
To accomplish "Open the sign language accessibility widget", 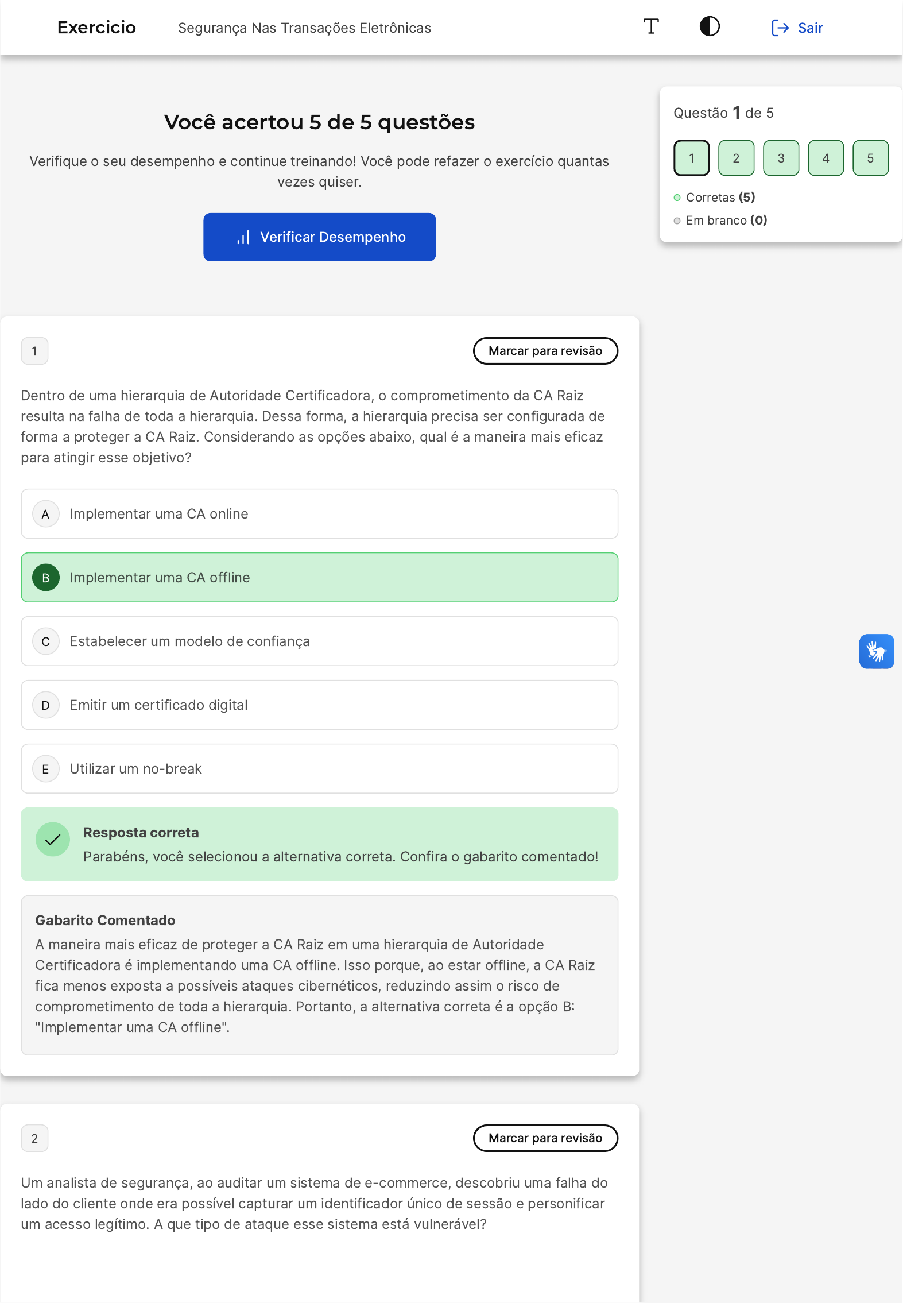I will [x=876, y=651].
